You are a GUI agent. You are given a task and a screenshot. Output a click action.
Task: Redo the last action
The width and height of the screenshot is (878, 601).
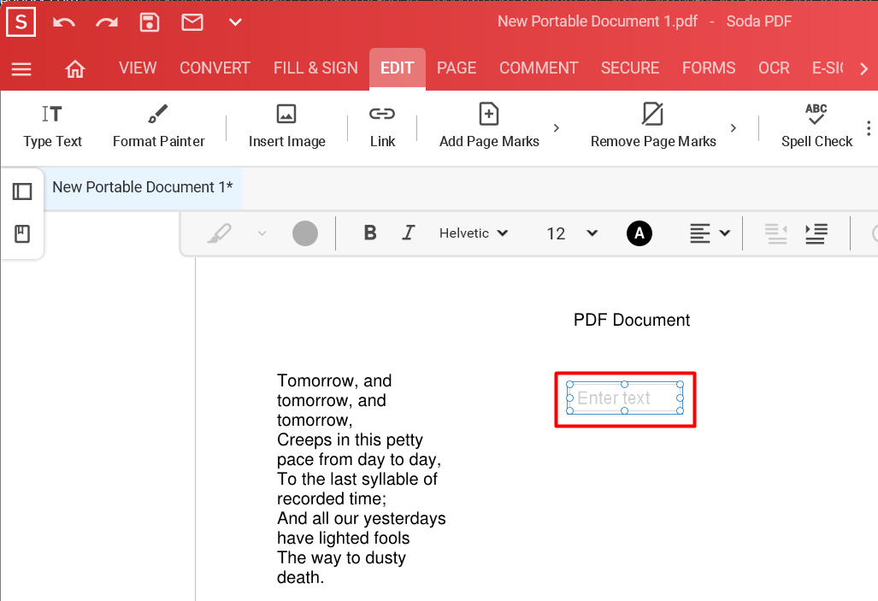[x=106, y=22]
